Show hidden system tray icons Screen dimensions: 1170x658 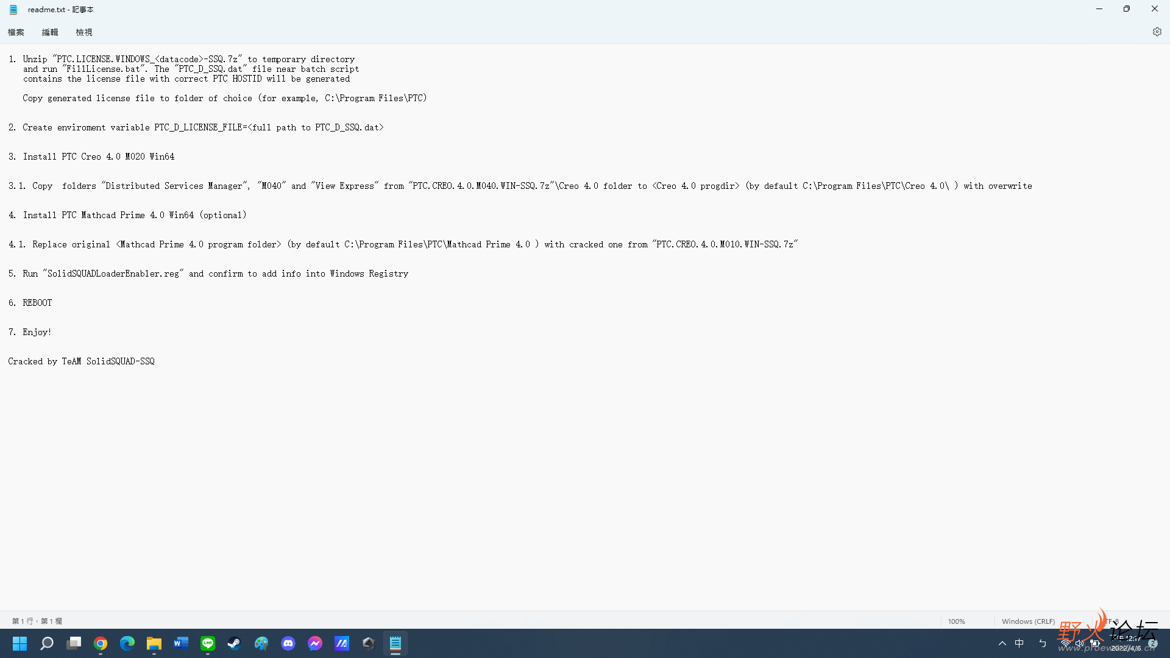pyautogui.click(x=1002, y=643)
